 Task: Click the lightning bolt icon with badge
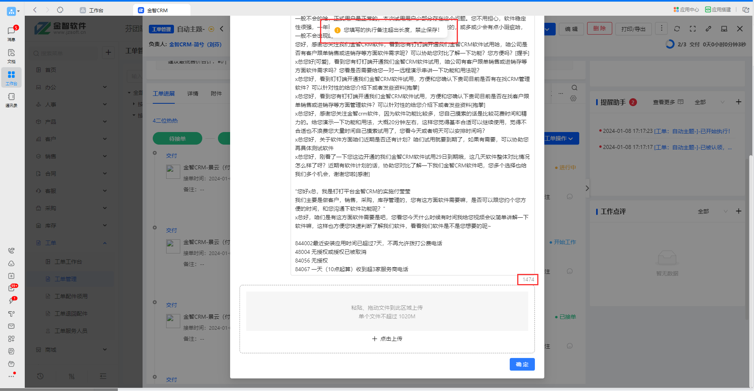[x=11, y=301]
